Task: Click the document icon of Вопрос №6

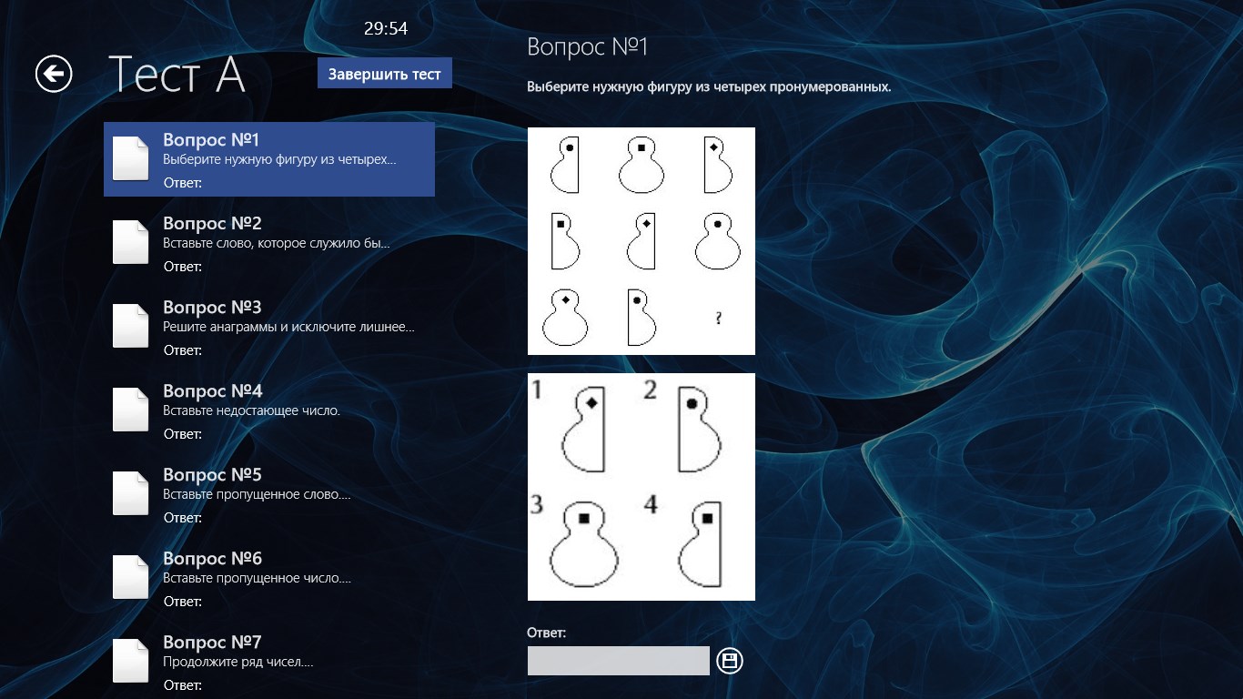Action: coord(130,577)
